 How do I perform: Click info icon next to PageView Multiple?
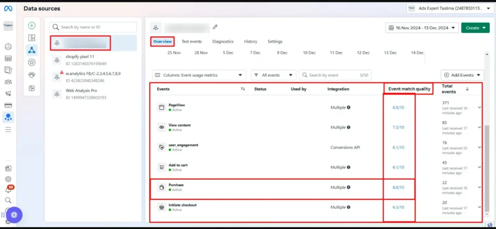coord(349,107)
